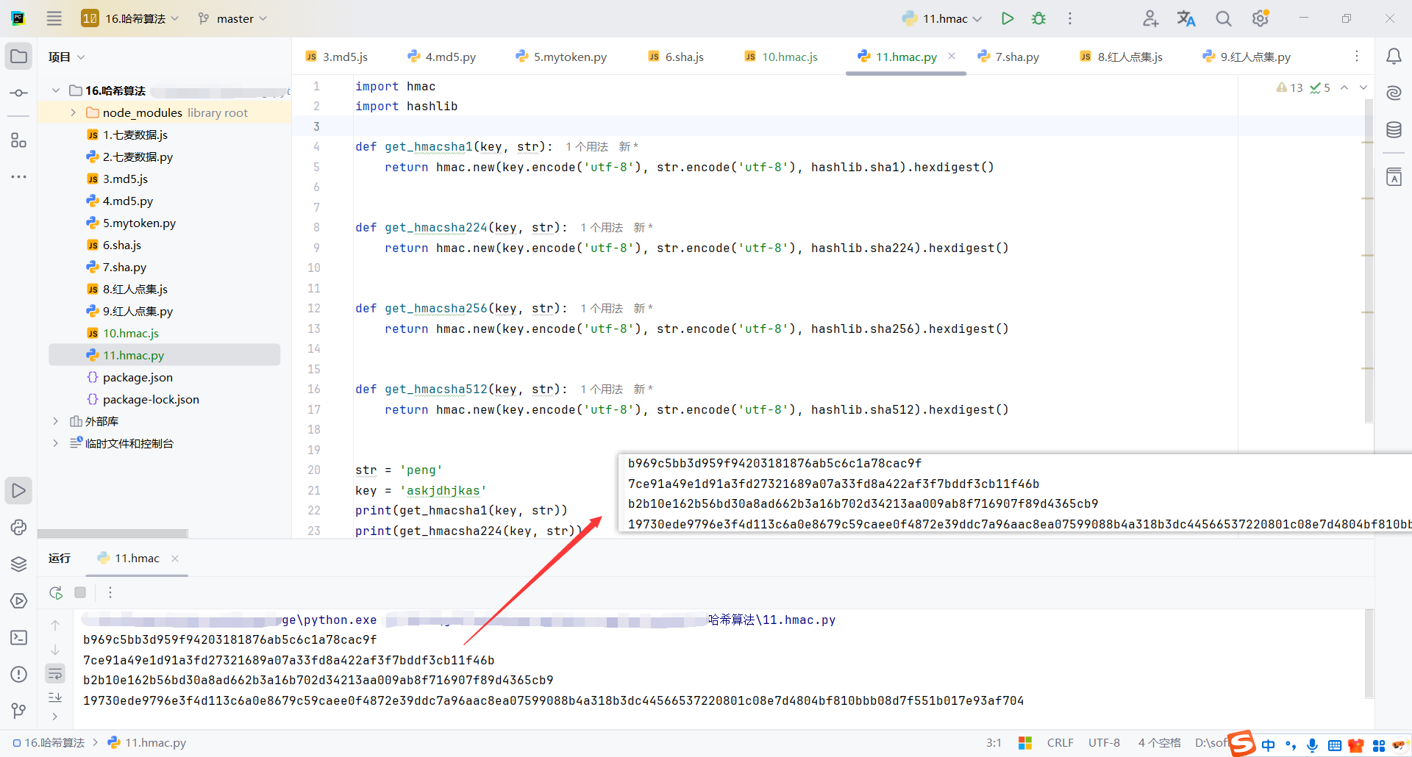
Task: Click the 3:1 cursor position indicator
Action: 994,743
